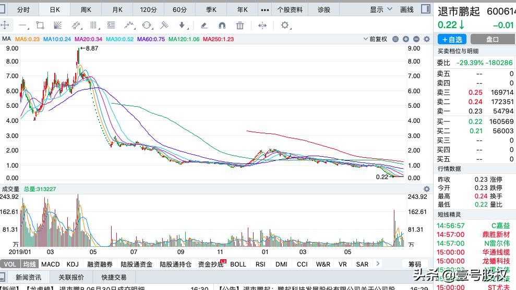Viewport: 516px width, 290px height.
Task: Click the 画线 button
Action: point(407,9)
